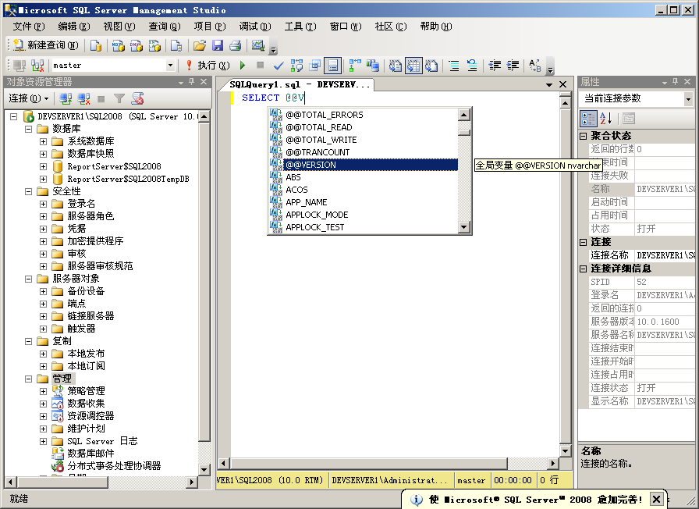Click the Disconnect icon in Object Explorer

pos(83,98)
